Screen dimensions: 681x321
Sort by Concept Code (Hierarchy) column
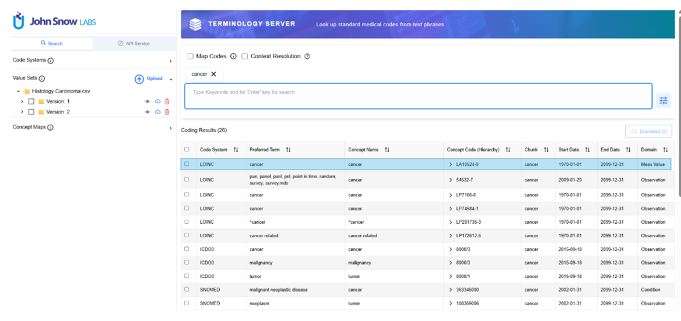(508, 150)
